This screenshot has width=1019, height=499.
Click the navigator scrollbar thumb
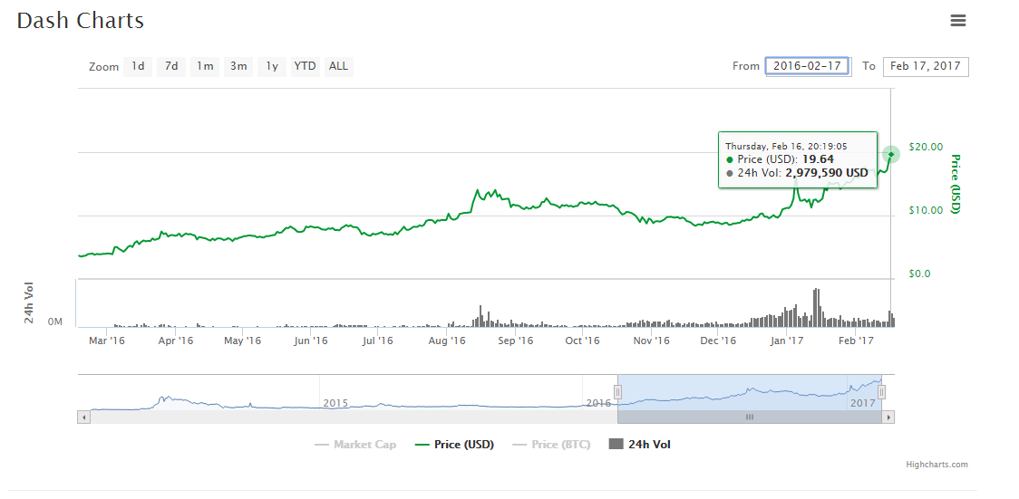pyautogui.click(x=750, y=417)
